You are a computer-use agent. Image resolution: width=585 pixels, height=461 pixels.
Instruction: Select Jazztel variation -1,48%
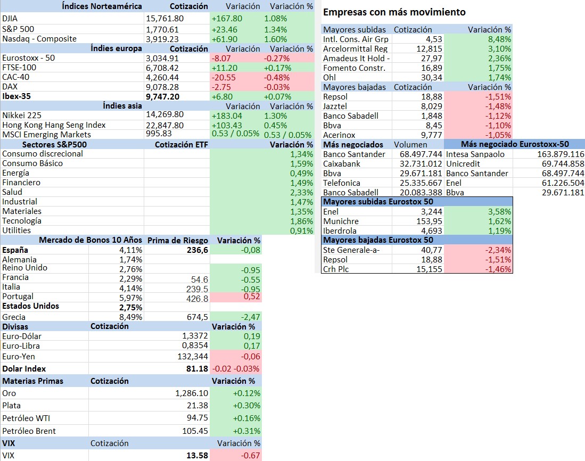pyautogui.click(x=498, y=106)
